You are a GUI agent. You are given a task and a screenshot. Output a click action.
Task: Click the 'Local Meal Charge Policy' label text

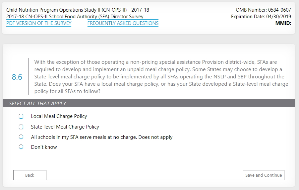pos(59,117)
